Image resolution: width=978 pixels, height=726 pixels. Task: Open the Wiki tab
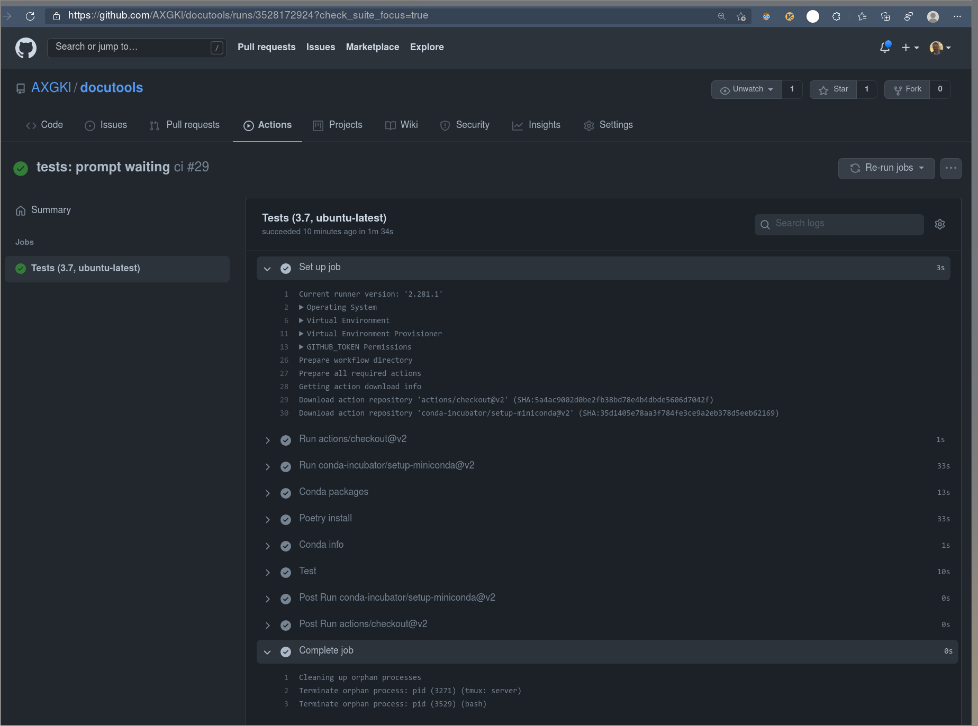402,125
